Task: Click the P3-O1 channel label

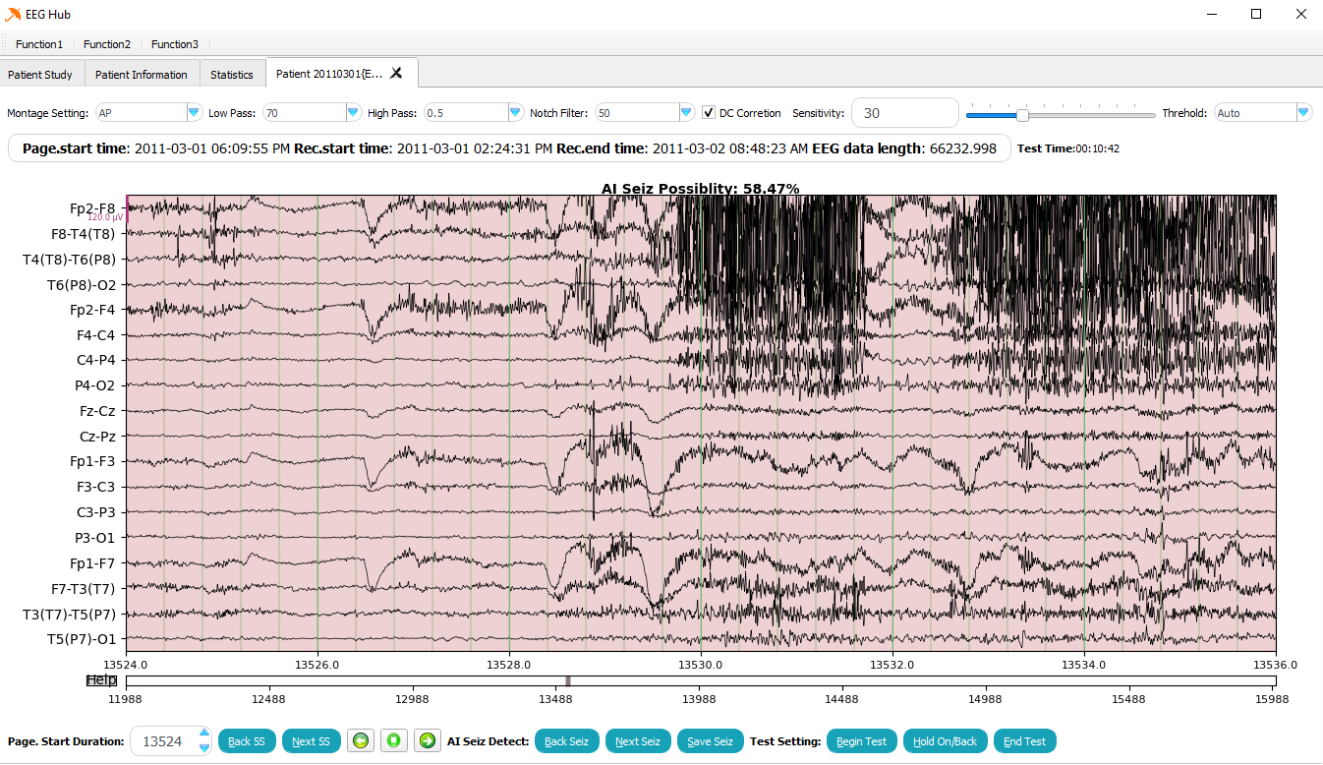Action: pos(95,538)
